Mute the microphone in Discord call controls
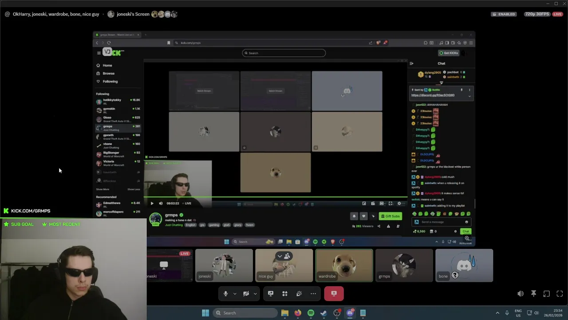Viewport: 568px width, 320px height. click(x=225, y=293)
